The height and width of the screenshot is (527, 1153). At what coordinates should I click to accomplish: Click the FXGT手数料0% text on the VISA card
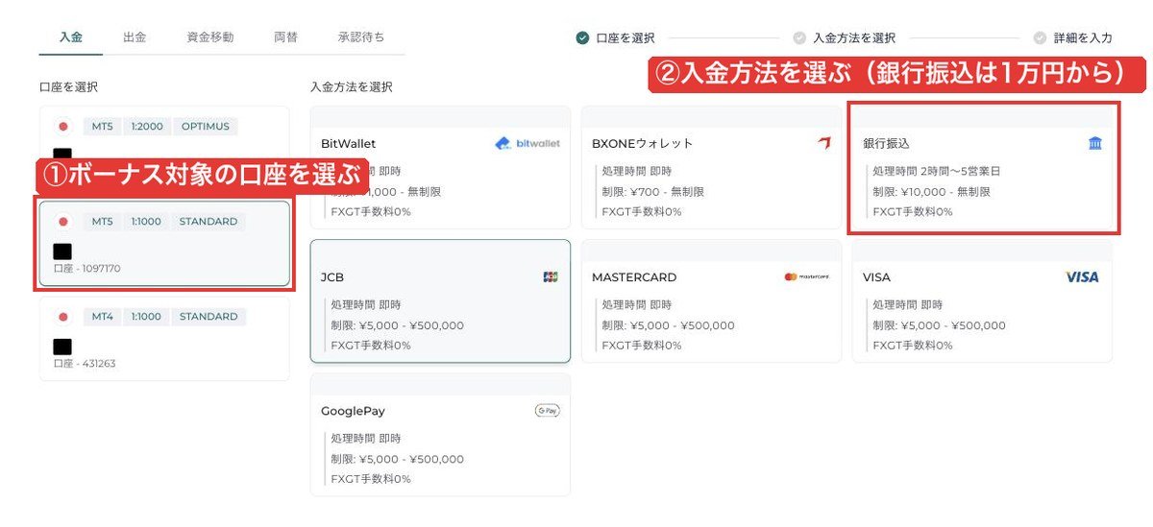913,346
